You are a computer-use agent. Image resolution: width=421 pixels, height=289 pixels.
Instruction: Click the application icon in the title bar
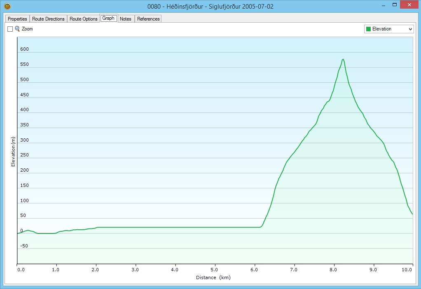(7, 7)
